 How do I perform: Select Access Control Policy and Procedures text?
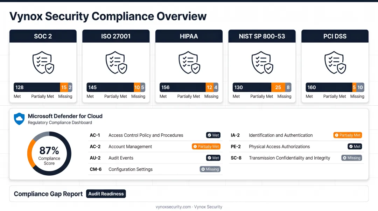tap(146, 135)
